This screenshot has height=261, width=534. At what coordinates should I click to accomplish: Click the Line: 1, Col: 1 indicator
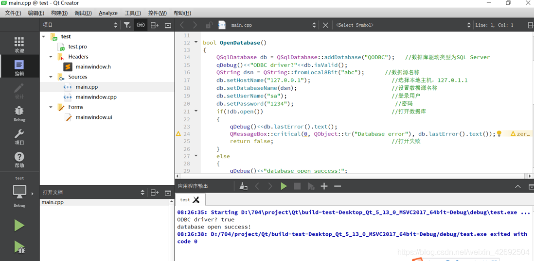494,25
